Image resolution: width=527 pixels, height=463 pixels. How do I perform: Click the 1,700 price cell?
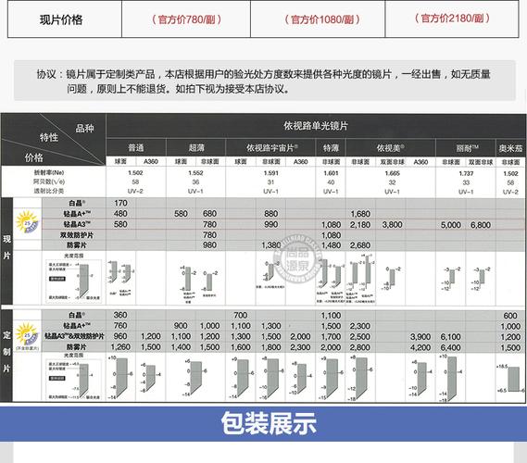coord(331,337)
